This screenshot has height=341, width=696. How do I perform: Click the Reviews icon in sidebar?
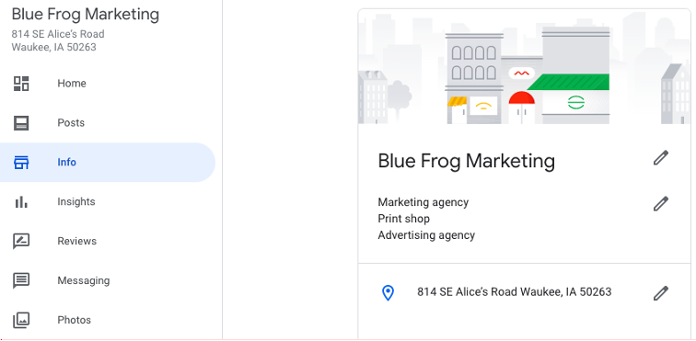[21, 241]
